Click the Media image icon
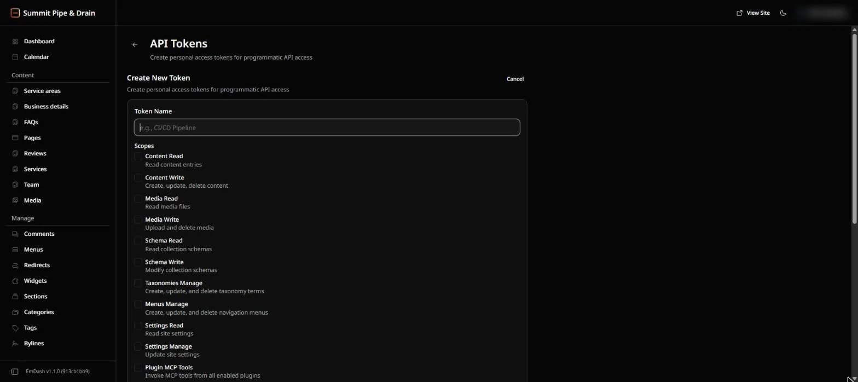Viewport: 858px width, 382px height. (15, 200)
